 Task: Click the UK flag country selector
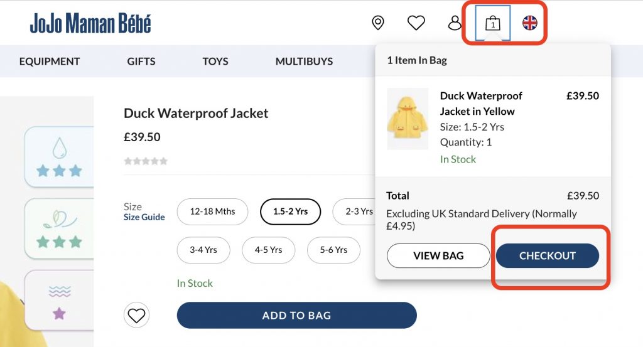(530, 23)
